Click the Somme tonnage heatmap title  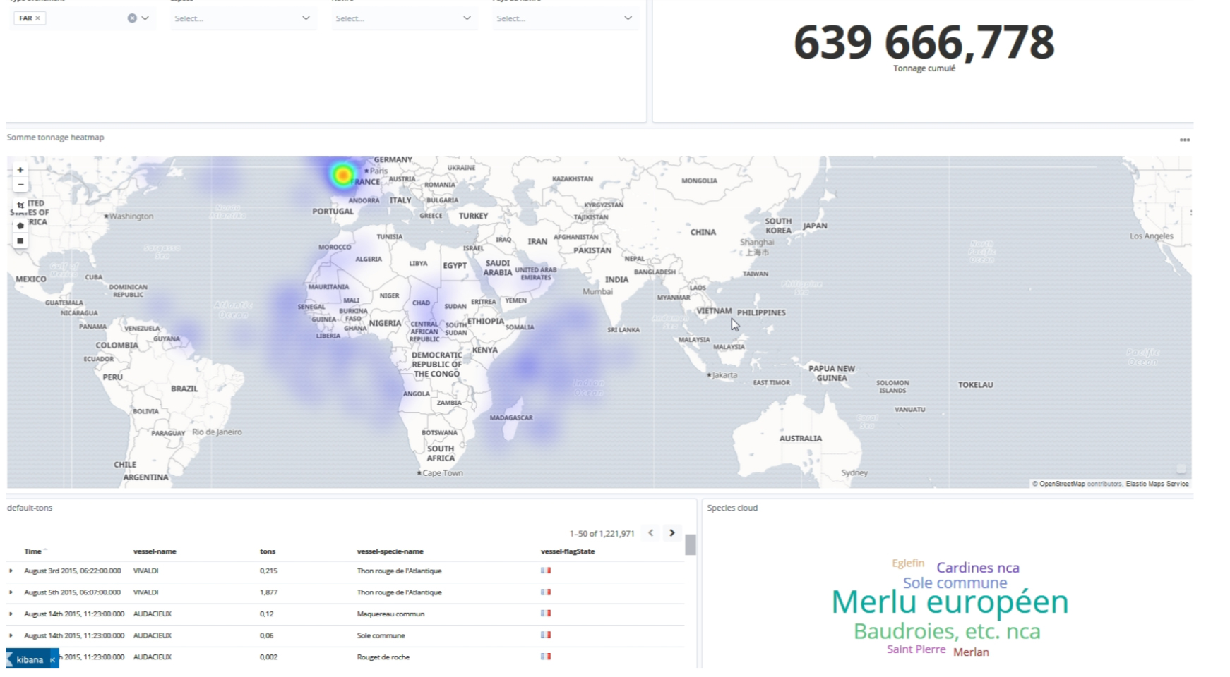point(55,138)
